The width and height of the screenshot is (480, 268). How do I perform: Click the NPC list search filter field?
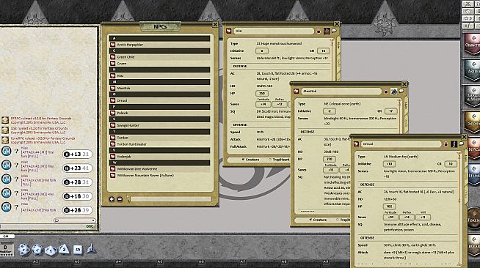(x=170, y=199)
